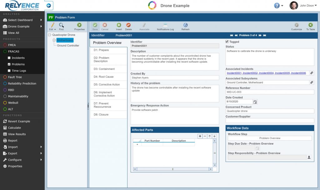Click the Delete icon in toolbar

click(x=128, y=25)
